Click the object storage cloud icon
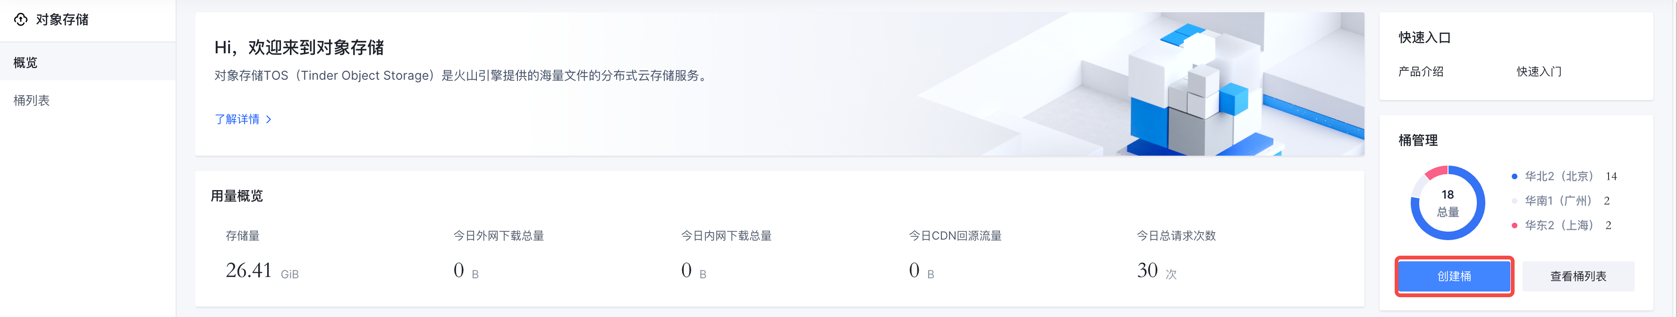Image resolution: width=1677 pixels, height=317 pixels. point(21,19)
